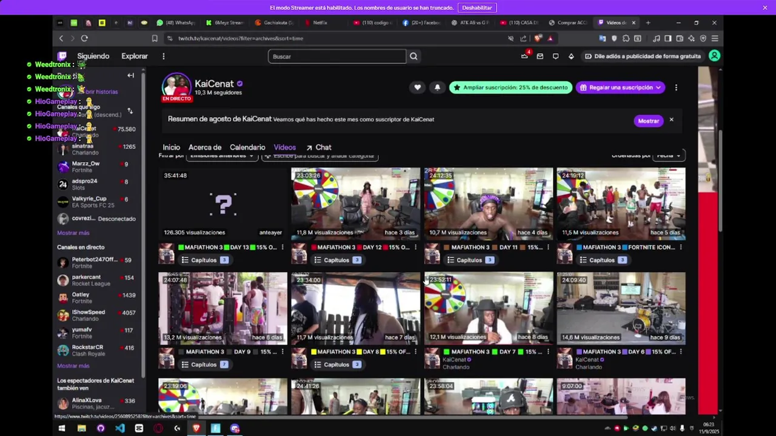This screenshot has height=436, width=776.
Task: Open Windows Start menu
Action: (62, 428)
